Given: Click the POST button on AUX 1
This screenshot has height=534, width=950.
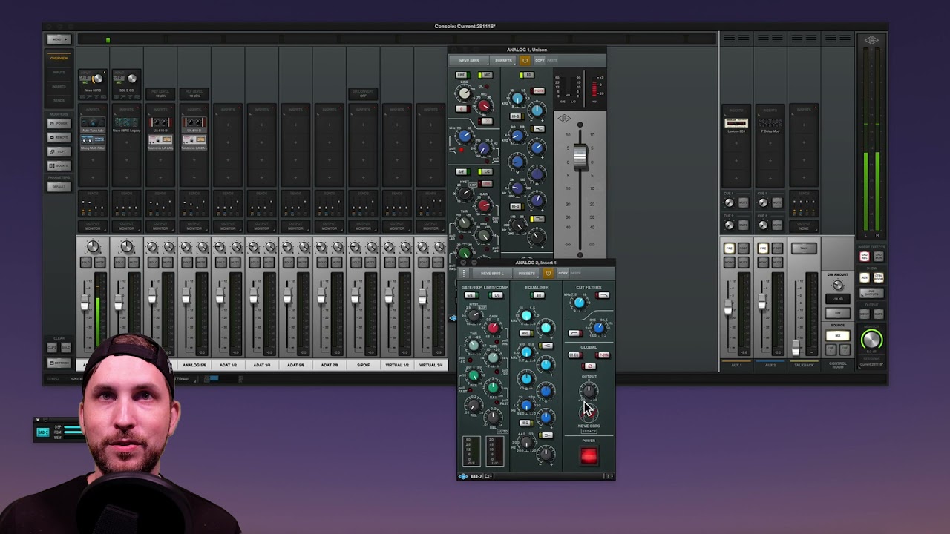Looking at the screenshot, I should pos(743,248).
